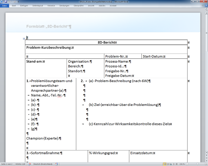Click Deutsch (Deutschland) language indicator
The height and width of the screenshot is (166, 208).
coord(43,164)
